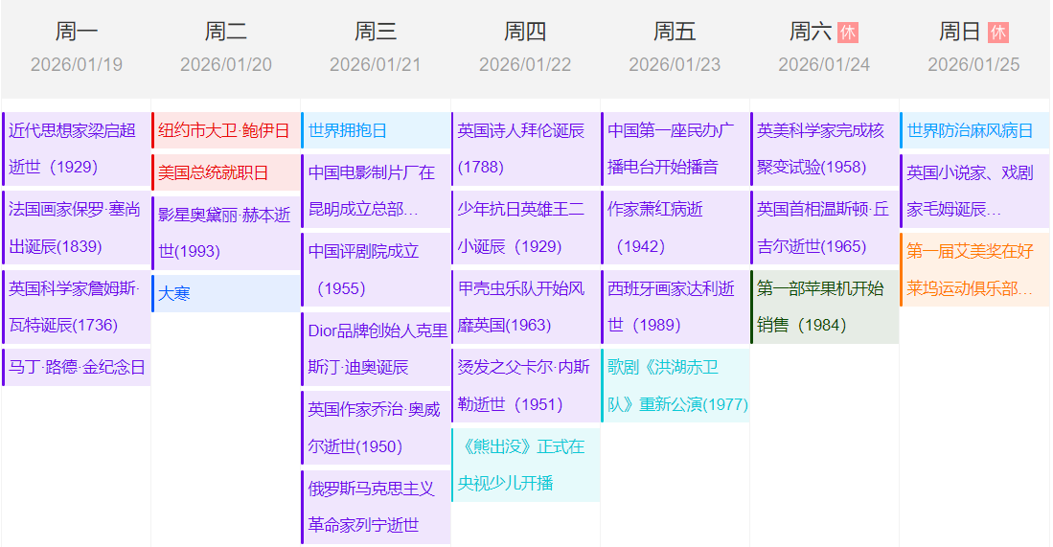Open 俄罗斯马克思主义革命家列宁逝世 event
The width and height of the screenshot is (1053, 547).
click(x=376, y=507)
